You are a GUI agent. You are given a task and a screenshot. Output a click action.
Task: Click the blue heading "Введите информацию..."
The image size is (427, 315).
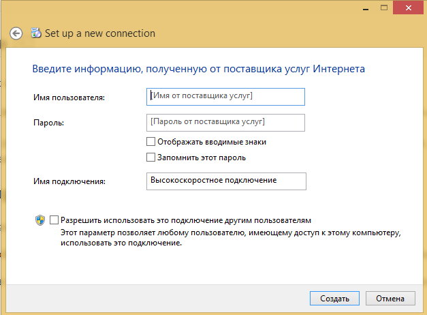click(x=199, y=69)
